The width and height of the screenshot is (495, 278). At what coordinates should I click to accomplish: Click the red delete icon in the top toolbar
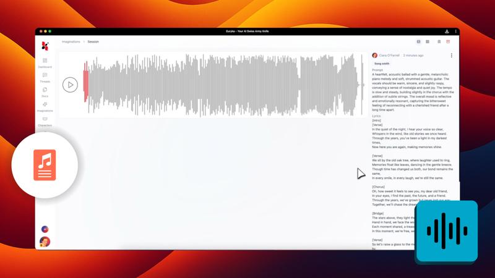pos(448,41)
